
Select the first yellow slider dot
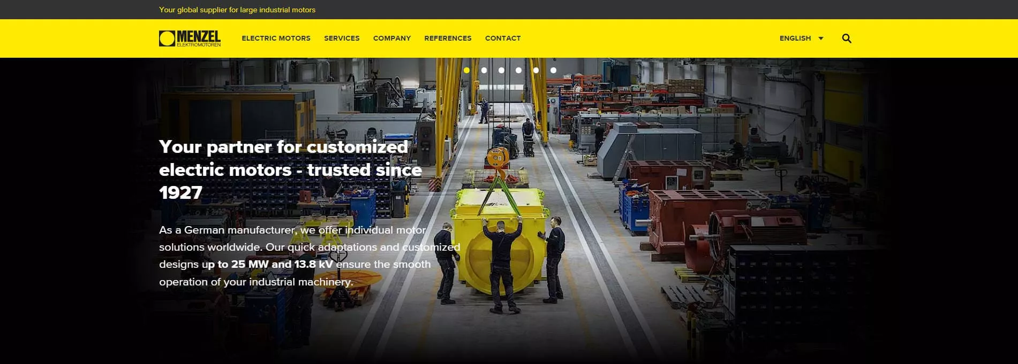(466, 70)
